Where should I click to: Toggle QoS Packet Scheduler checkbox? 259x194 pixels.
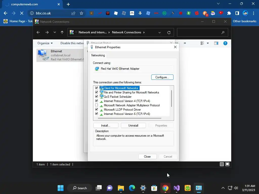[x=96, y=96]
